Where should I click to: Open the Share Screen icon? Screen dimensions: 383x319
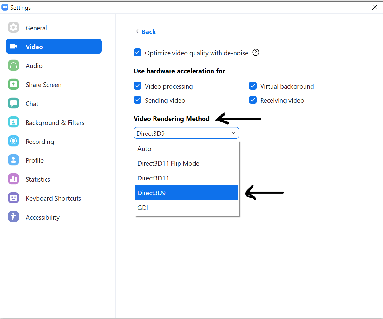tap(13, 84)
